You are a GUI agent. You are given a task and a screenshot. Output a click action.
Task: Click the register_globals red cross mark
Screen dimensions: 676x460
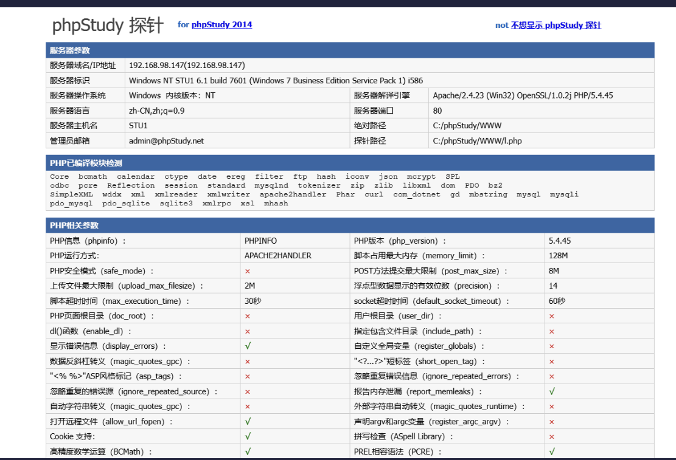[551, 346]
